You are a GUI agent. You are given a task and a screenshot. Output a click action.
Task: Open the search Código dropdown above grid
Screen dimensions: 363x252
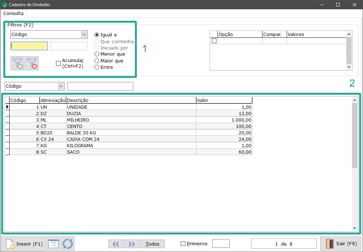click(61, 86)
